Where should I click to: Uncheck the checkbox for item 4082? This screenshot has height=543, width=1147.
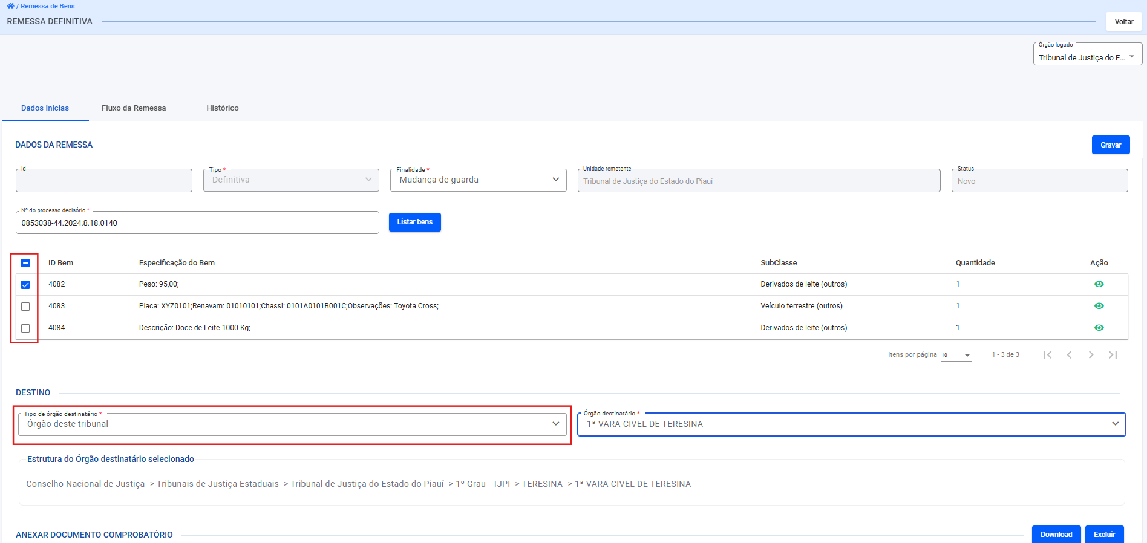point(25,285)
